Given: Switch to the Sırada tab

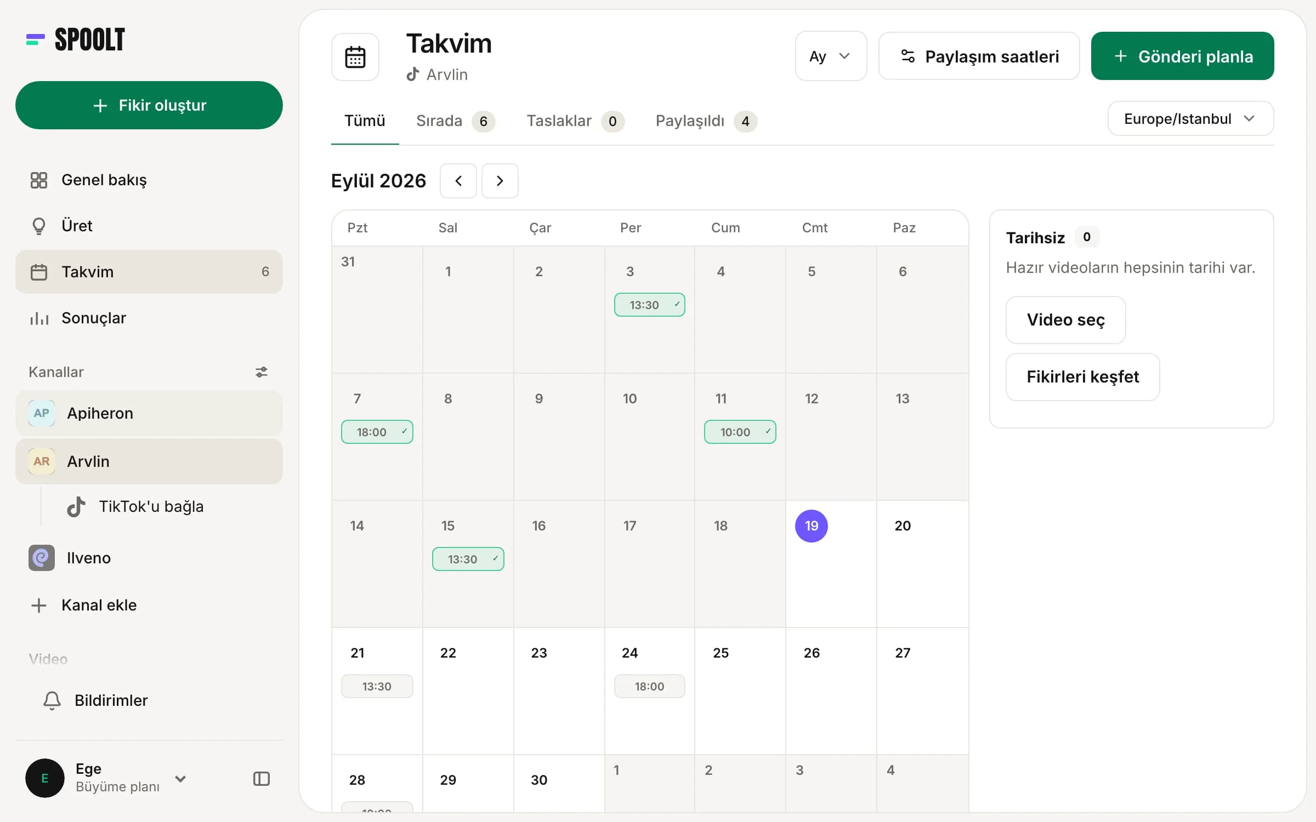Looking at the screenshot, I should [456, 121].
